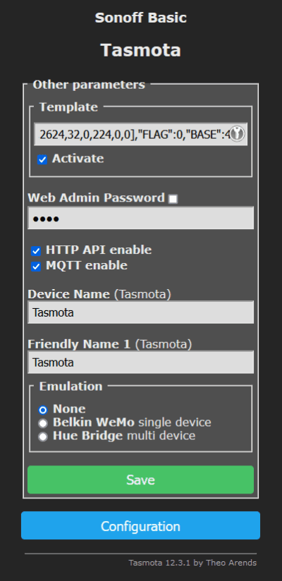
Task: Click the 'Belkin WeMo single device' label
Action: [132, 422]
